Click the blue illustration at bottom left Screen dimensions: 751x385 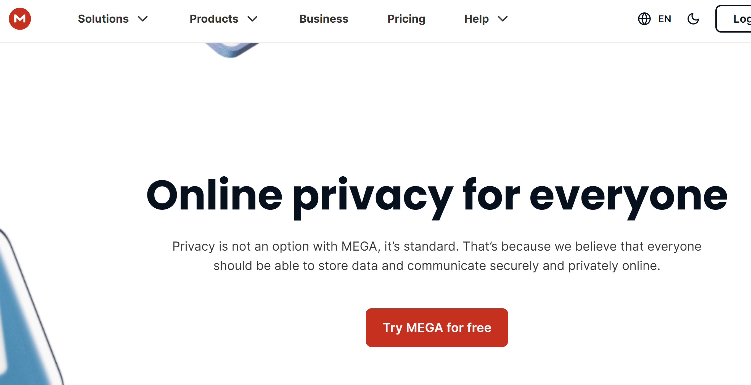(23, 321)
